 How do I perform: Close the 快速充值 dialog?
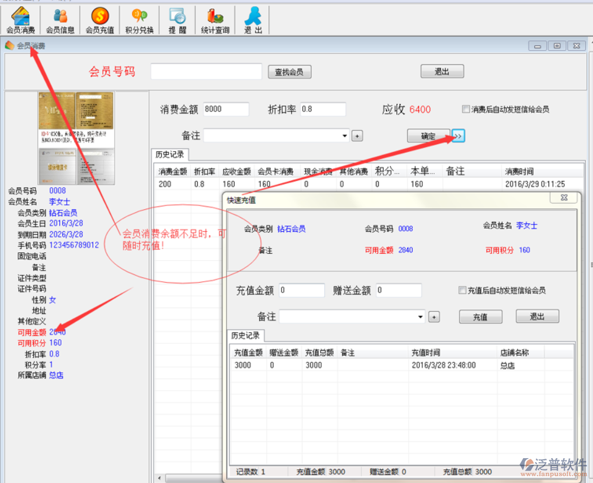(x=564, y=198)
